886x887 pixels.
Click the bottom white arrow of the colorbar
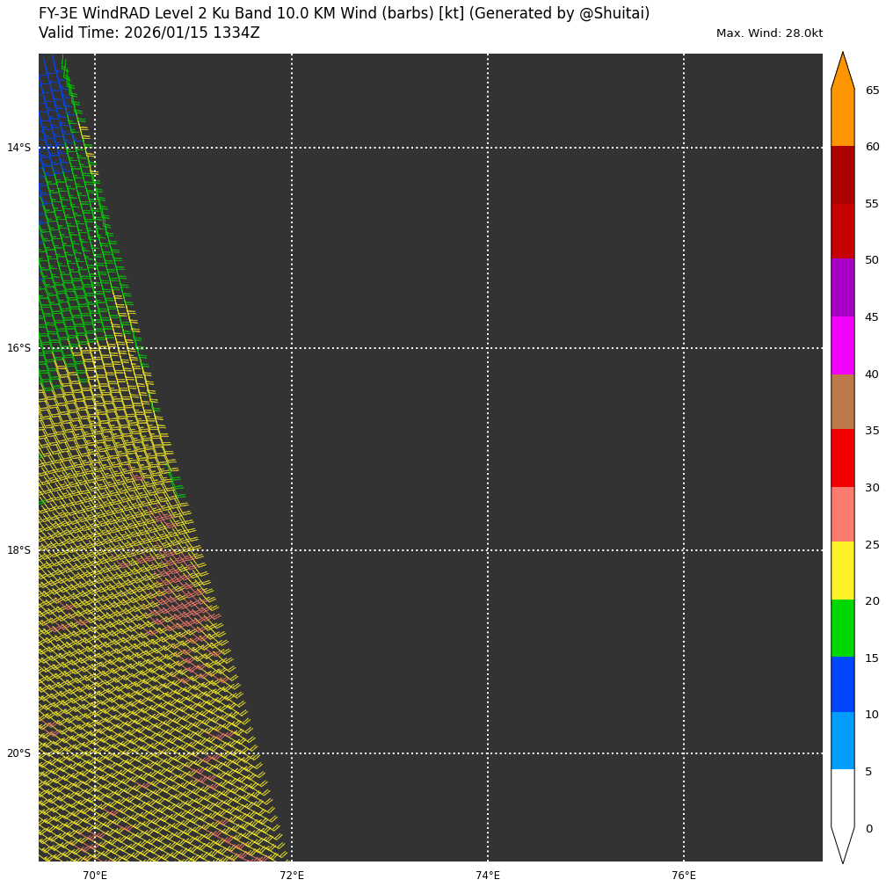pyautogui.click(x=842, y=844)
